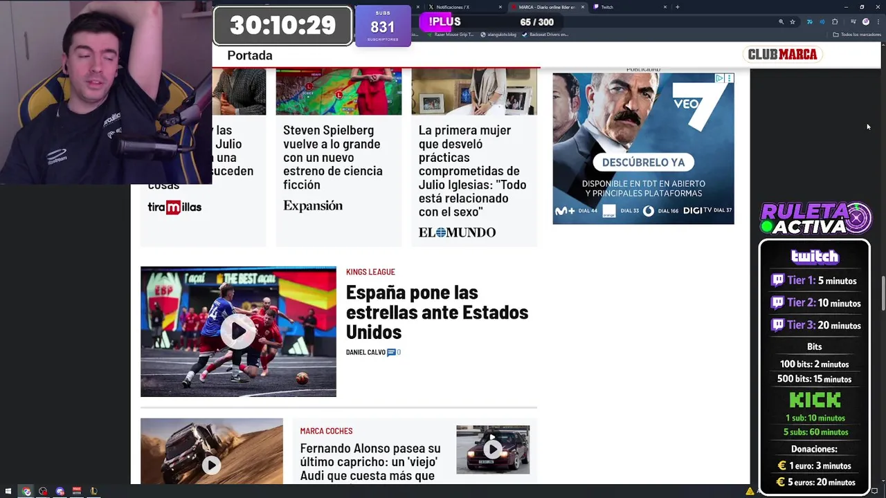Open OBS Studio from the taskbar

[x=43, y=491]
